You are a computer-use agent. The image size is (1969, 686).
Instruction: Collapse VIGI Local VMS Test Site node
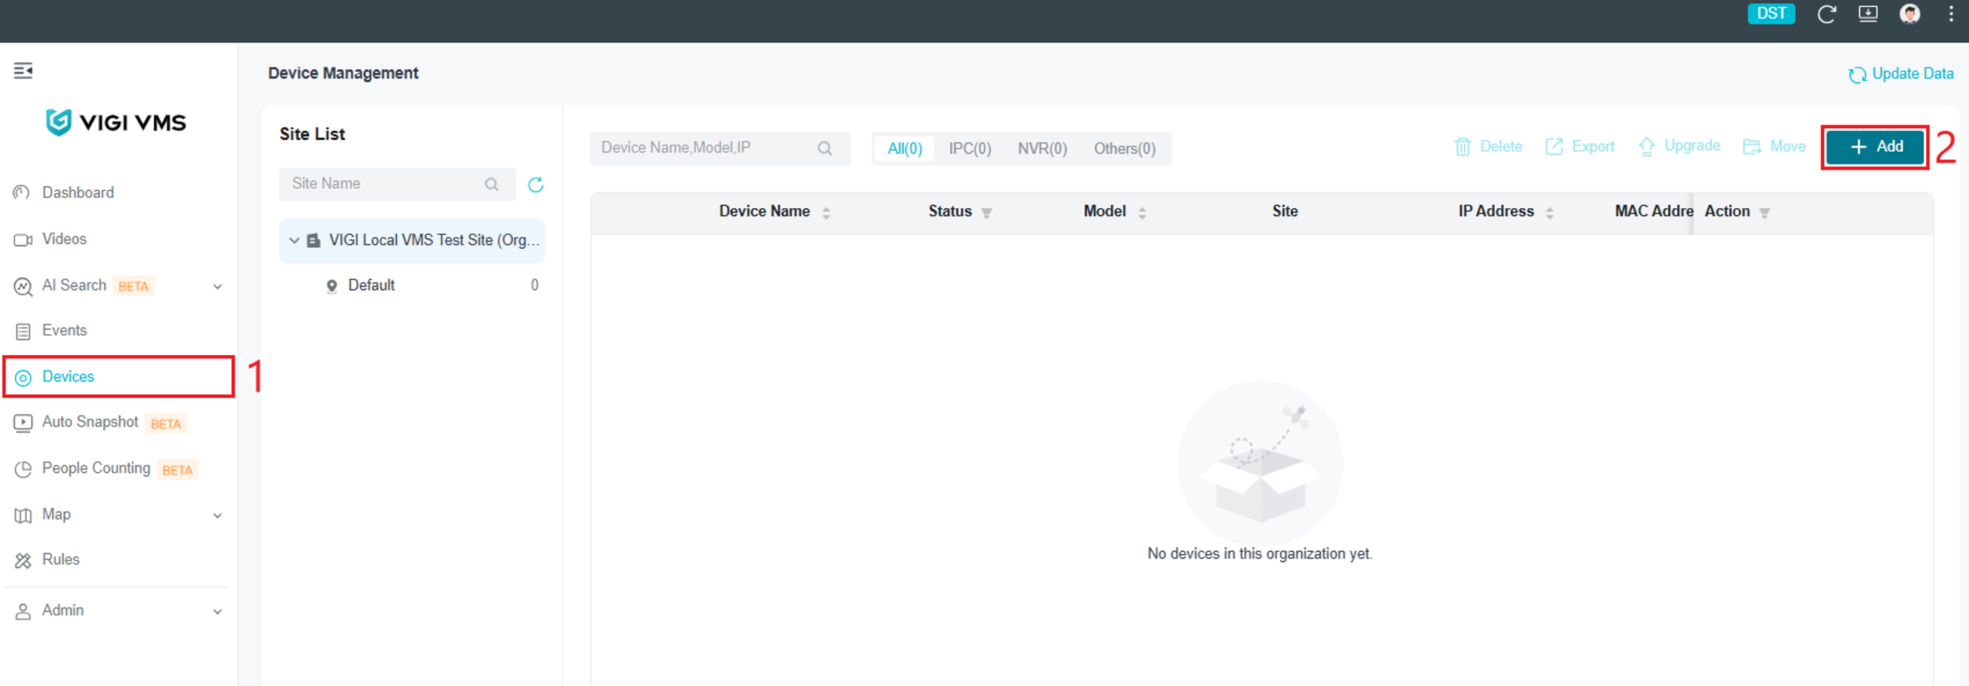pos(294,240)
